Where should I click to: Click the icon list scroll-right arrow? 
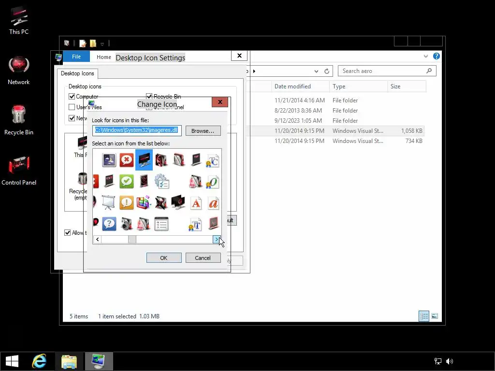coord(216,240)
